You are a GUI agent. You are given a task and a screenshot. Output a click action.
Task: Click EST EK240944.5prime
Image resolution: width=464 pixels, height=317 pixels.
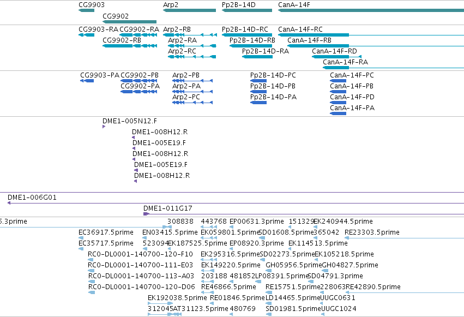tap(316, 227)
